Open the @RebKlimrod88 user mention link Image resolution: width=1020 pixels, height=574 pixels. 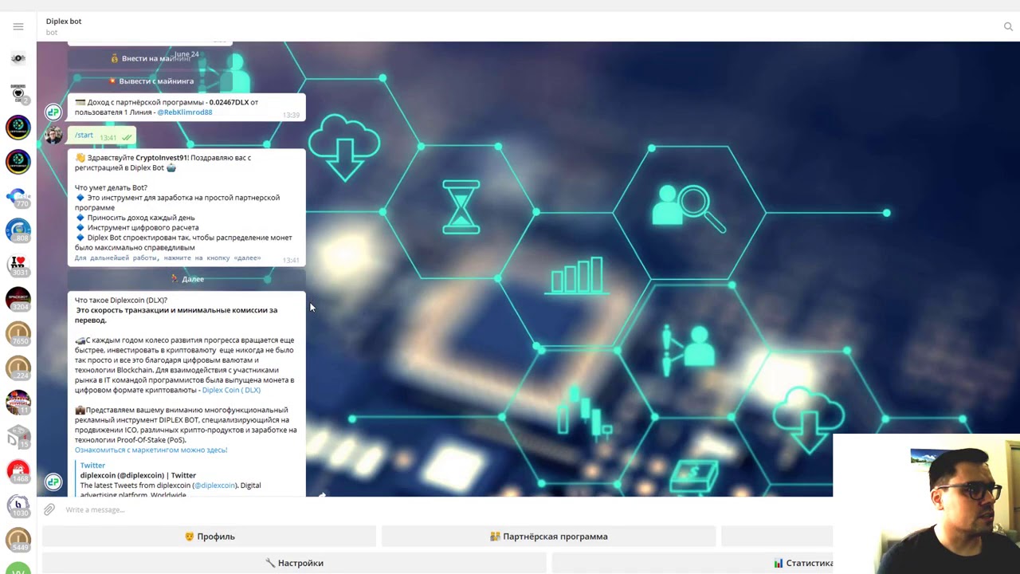pos(184,112)
